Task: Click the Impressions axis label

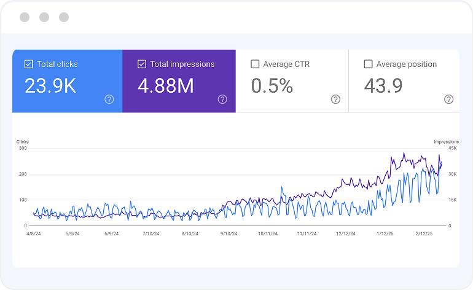Action: [446, 142]
